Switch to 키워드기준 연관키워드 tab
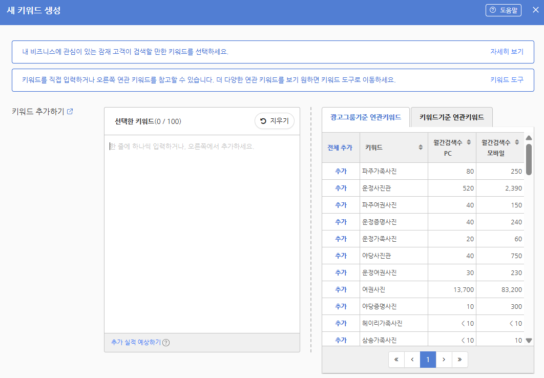 [451, 117]
